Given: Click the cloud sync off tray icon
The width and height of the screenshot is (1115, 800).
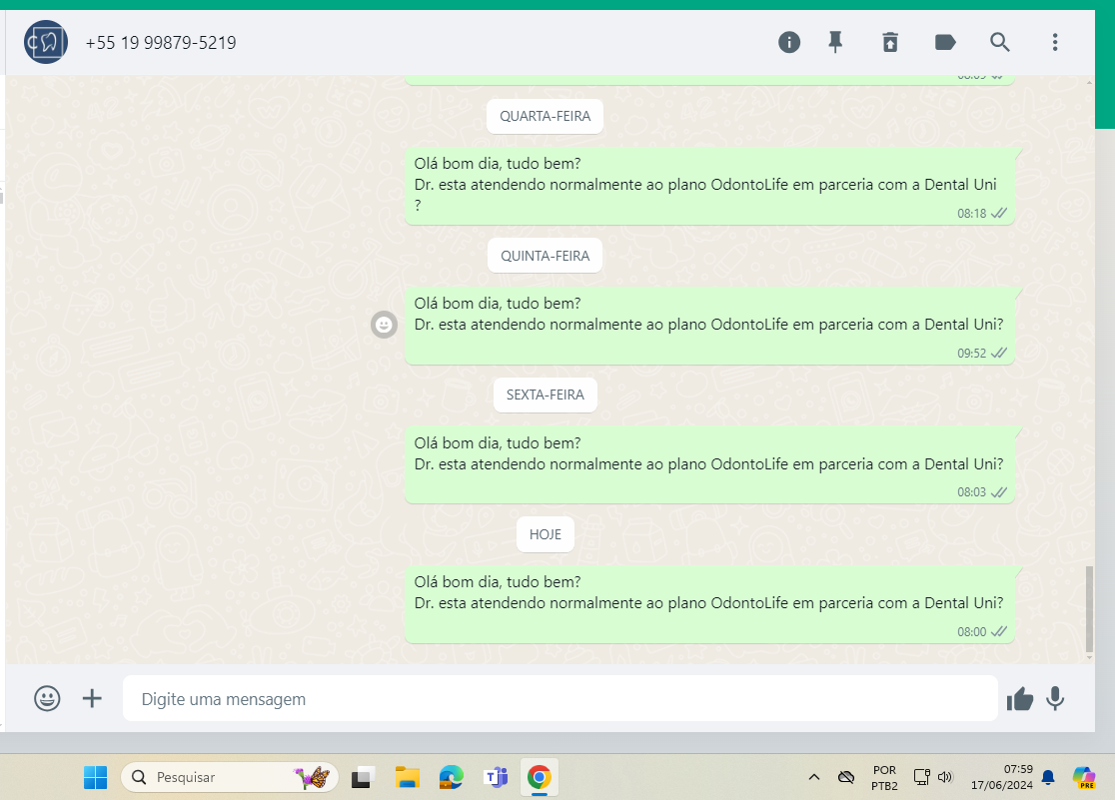Looking at the screenshot, I should (x=846, y=777).
